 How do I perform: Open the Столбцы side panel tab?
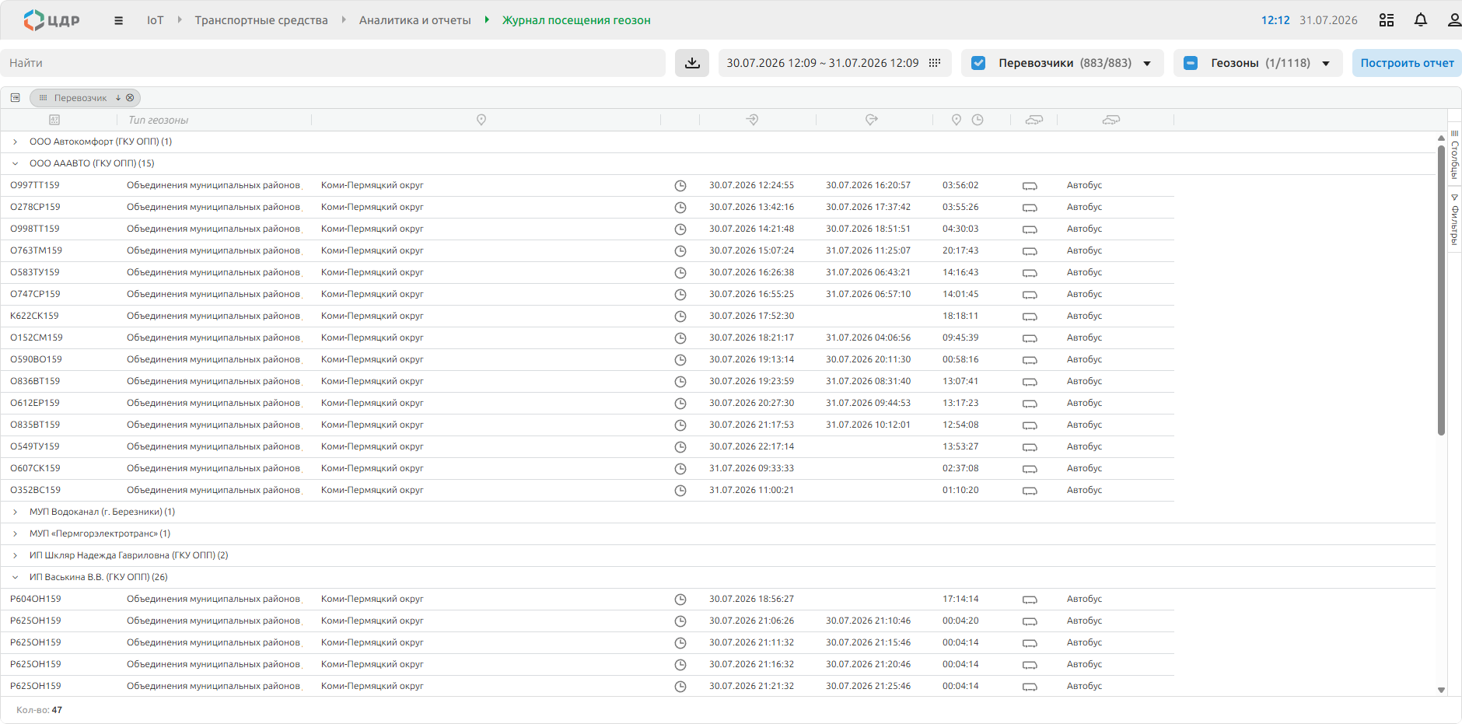1454,154
